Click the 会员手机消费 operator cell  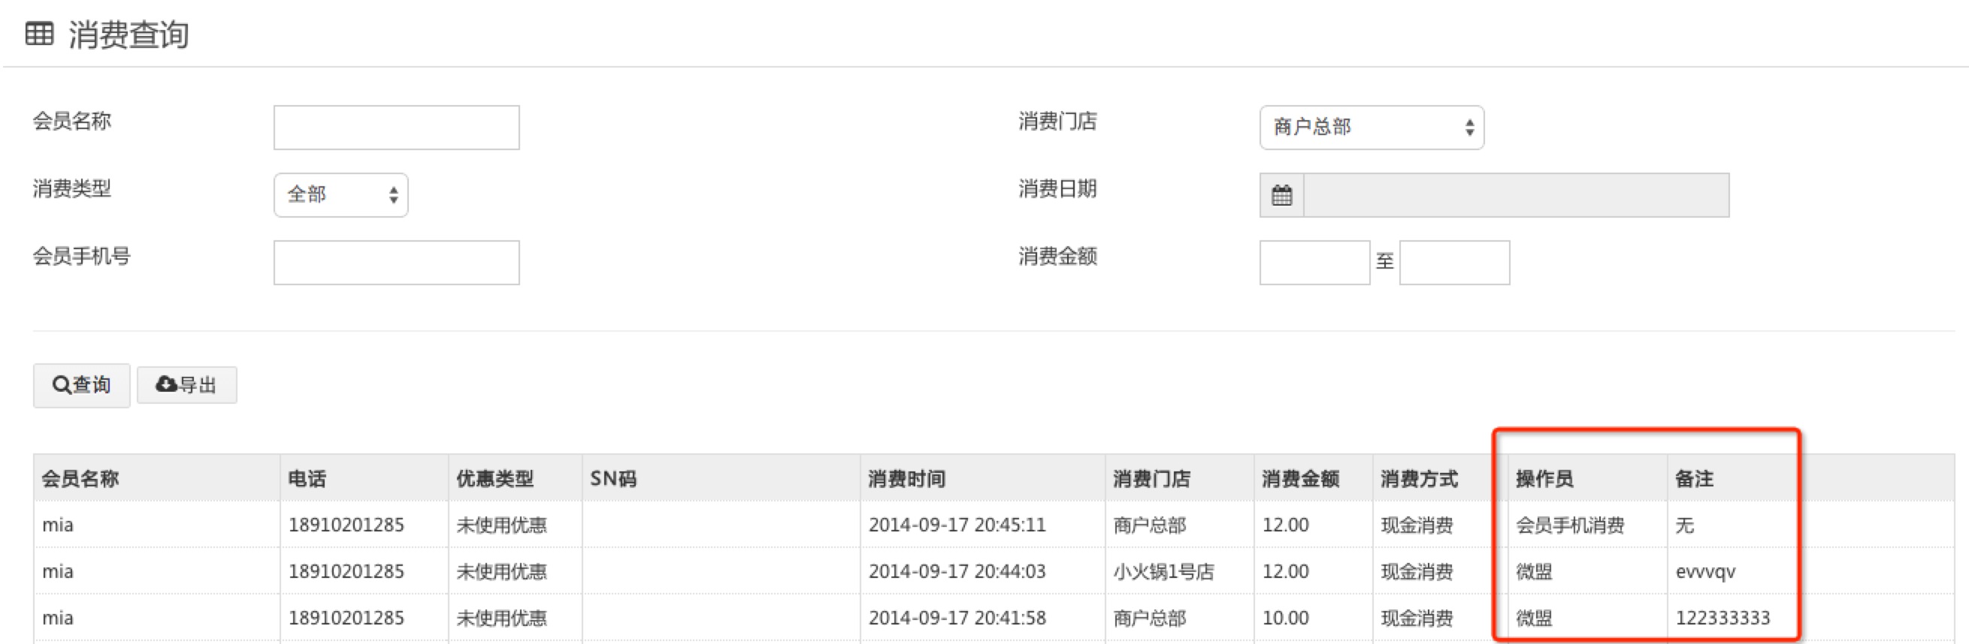(x=1570, y=525)
